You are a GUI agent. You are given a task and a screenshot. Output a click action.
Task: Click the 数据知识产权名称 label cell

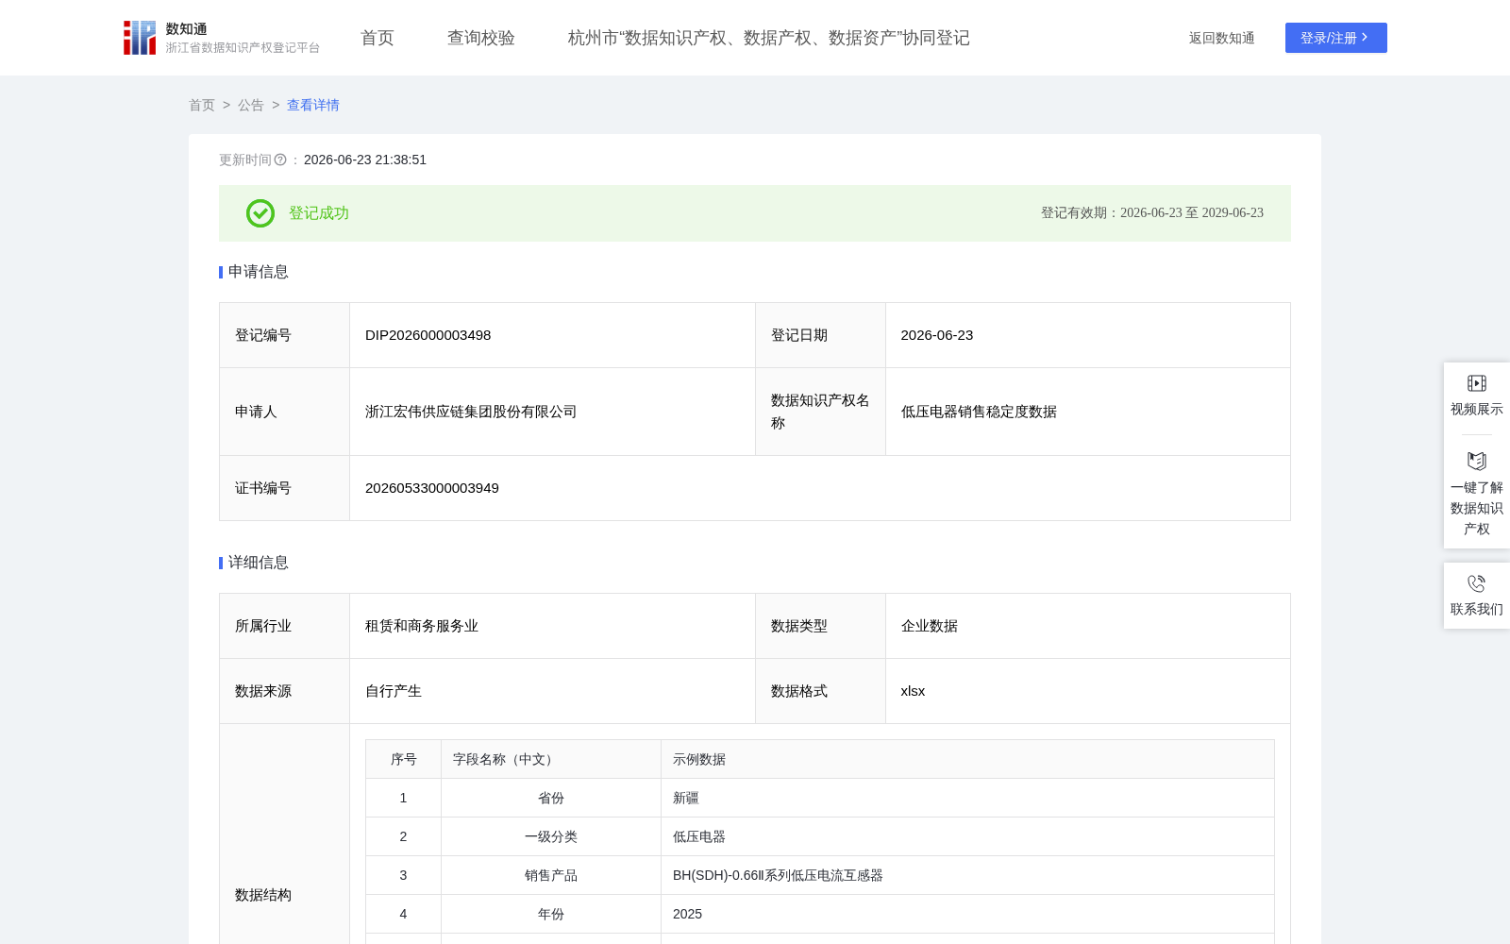click(820, 412)
